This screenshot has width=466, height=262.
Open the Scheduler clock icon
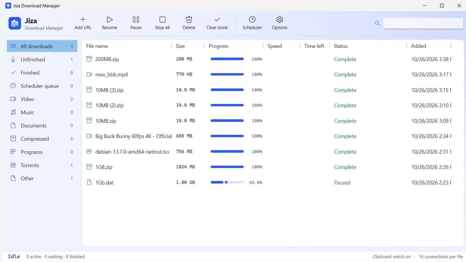[x=252, y=20]
